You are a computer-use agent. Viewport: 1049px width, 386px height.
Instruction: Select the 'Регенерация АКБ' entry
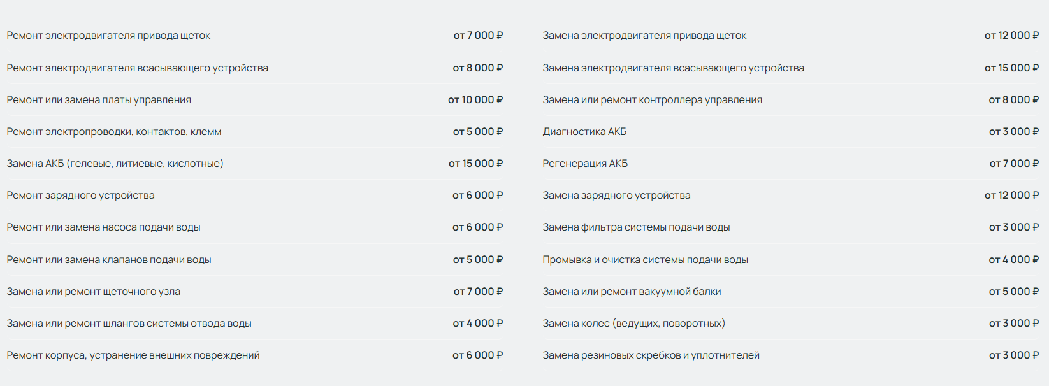(585, 164)
